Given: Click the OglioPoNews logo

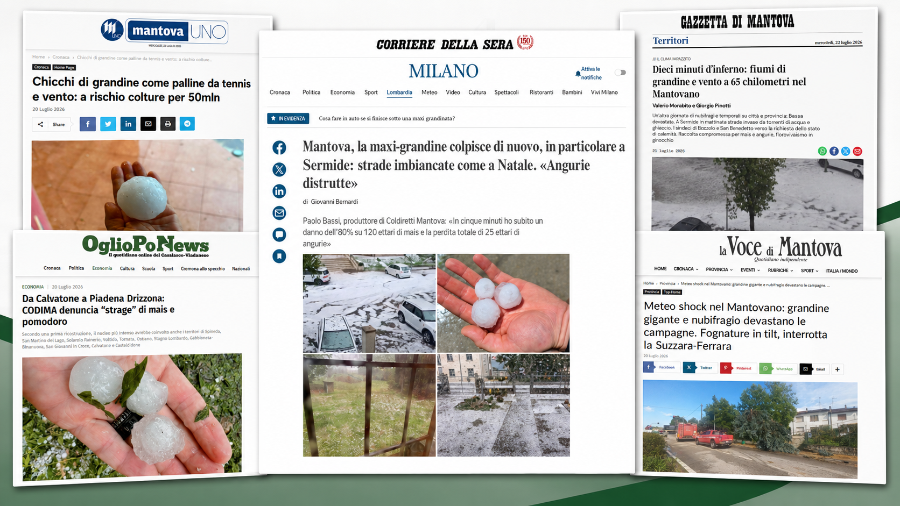Looking at the screenshot, I should (x=145, y=246).
